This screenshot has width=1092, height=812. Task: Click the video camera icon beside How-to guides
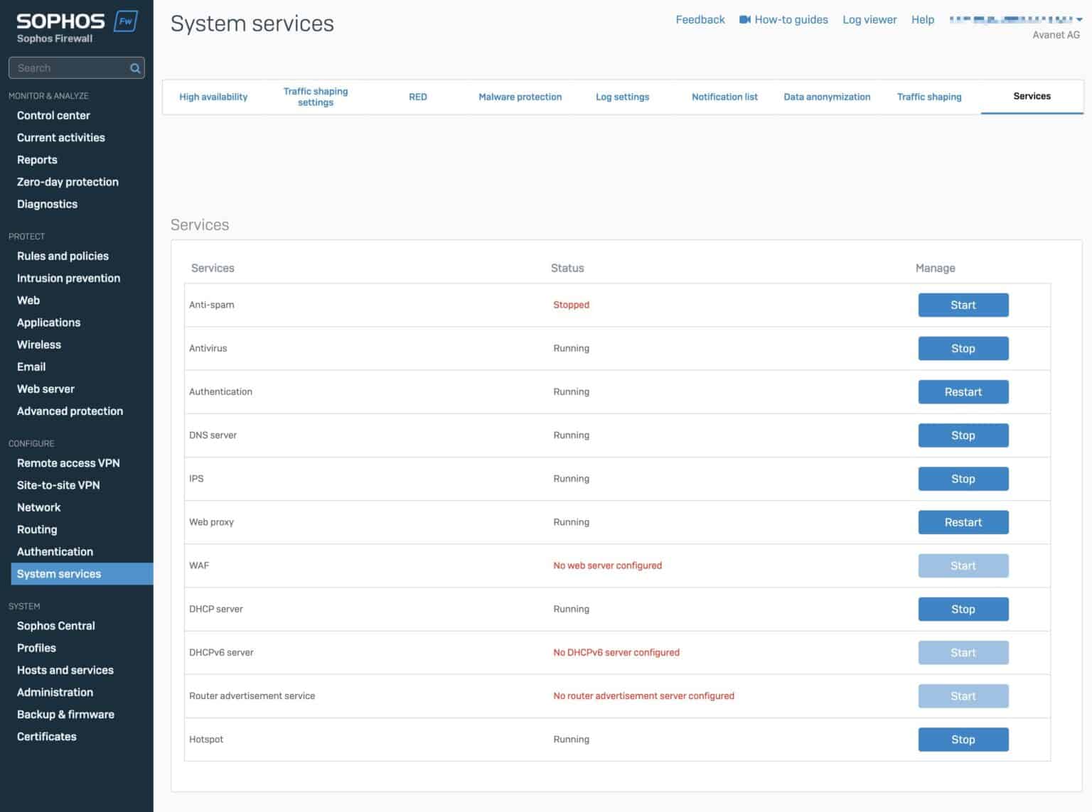point(744,19)
